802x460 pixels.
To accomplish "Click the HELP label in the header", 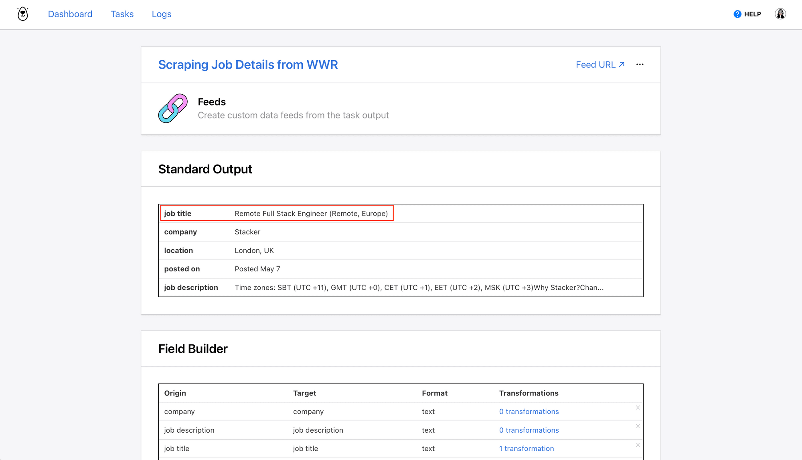I will (x=752, y=13).
